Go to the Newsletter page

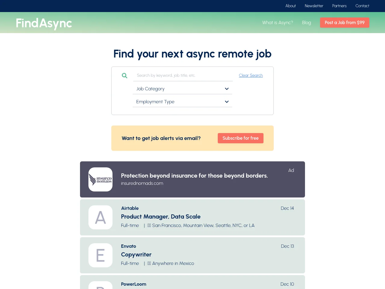[314, 6]
